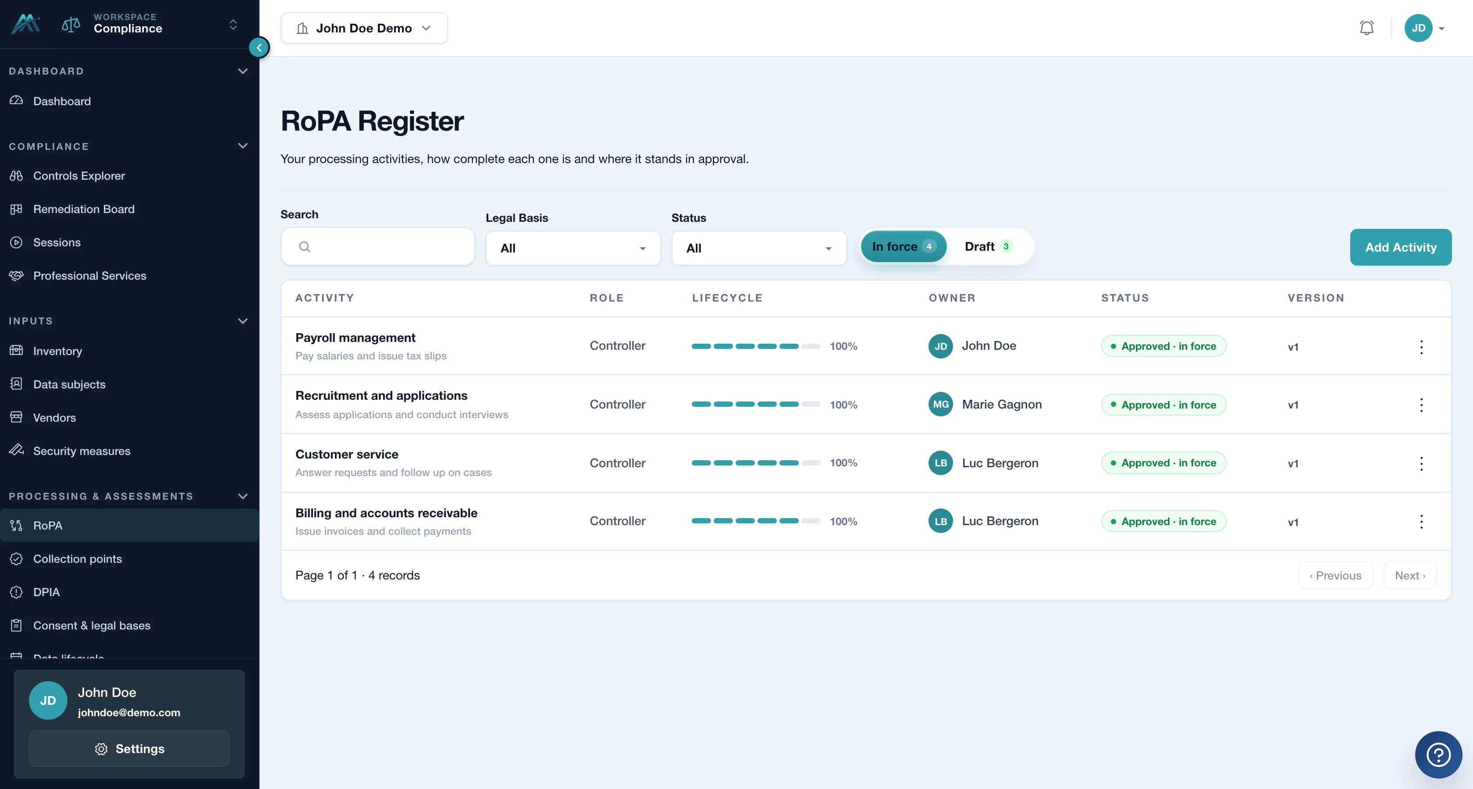
Task: Click the Add Activity button
Action: pyautogui.click(x=1400, y=247)
